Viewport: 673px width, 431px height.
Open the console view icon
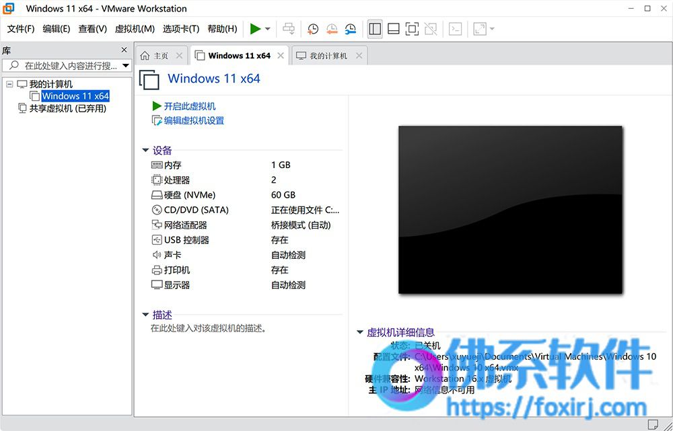click(455, 29)
